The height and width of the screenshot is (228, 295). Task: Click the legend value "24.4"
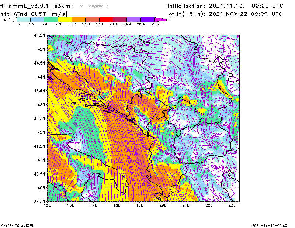point(127,24)
